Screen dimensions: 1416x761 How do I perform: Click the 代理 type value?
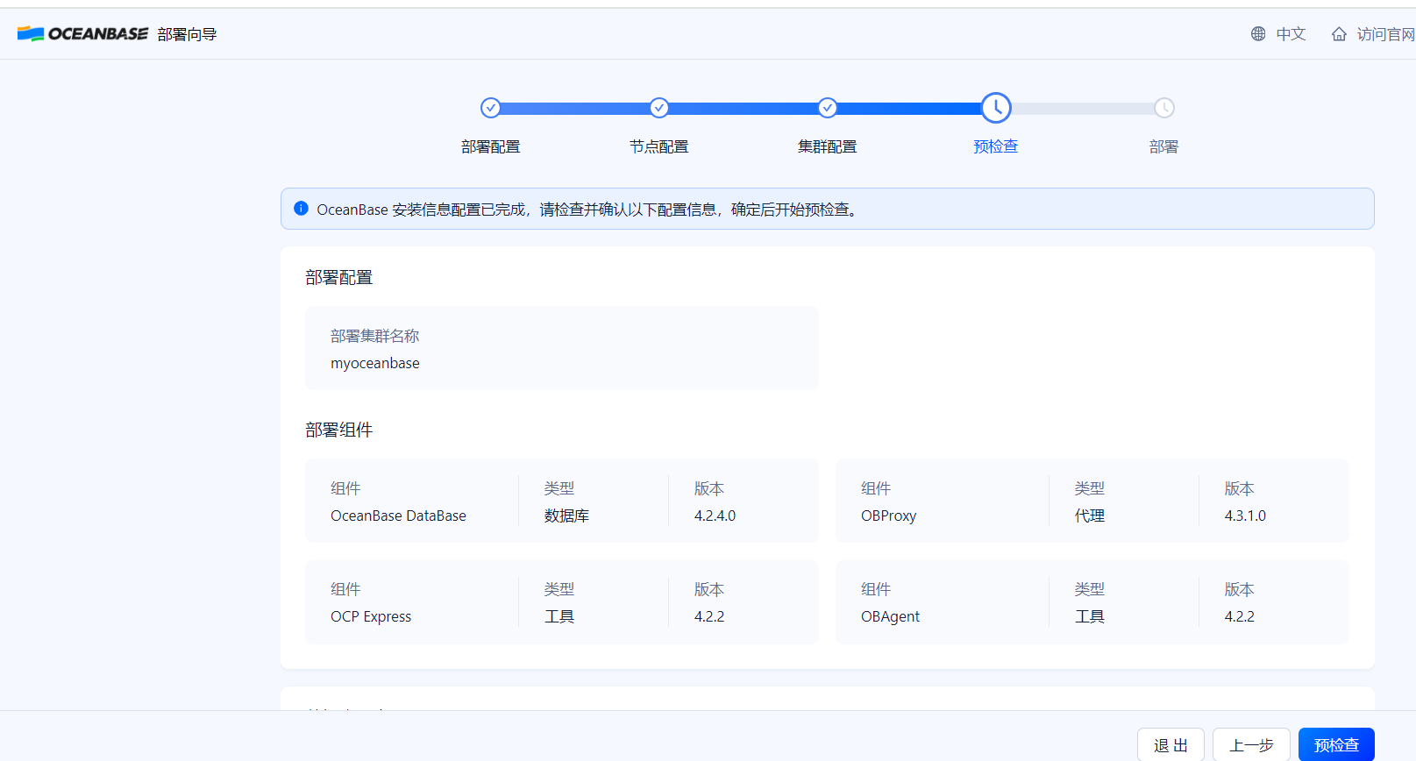pos(1090,516)
